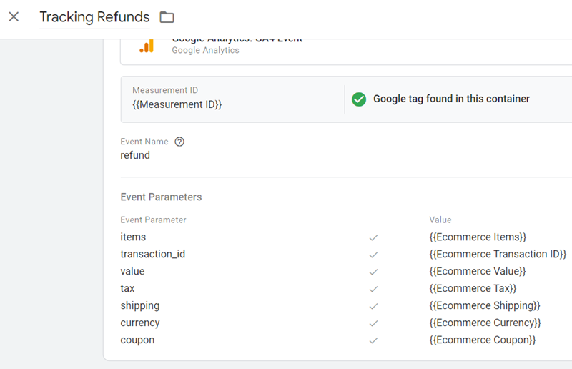Screen dimensions: 572x369
Task: Click the Google Analytics tag type label
Action: coord(205,50)
